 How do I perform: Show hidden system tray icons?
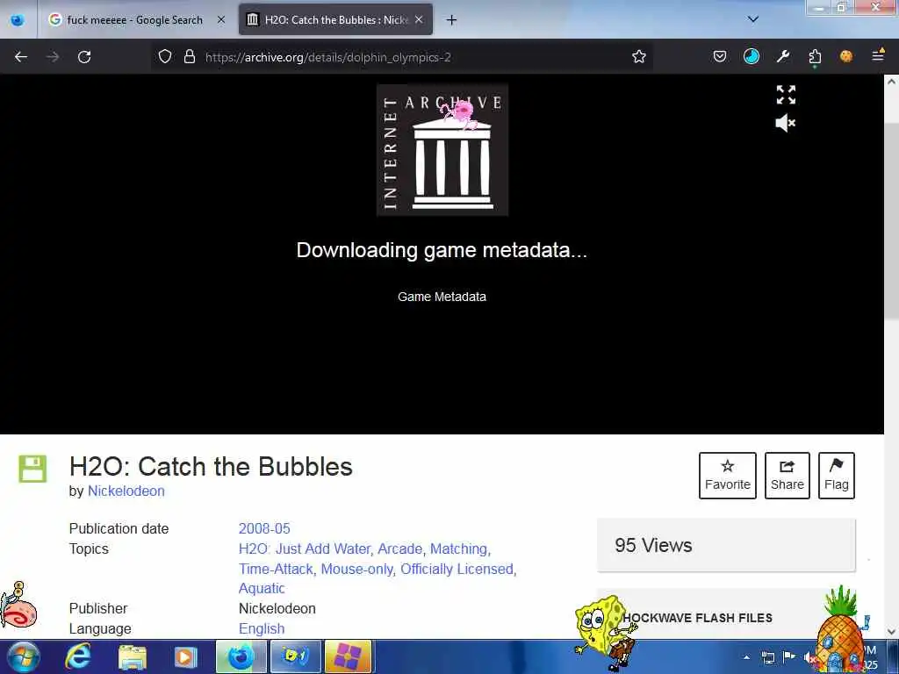click(746, 657)
